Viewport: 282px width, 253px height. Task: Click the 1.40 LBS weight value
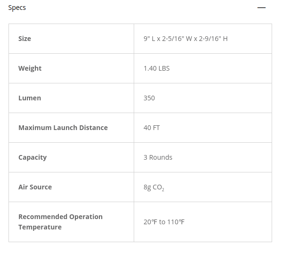(x=156, y=68)
